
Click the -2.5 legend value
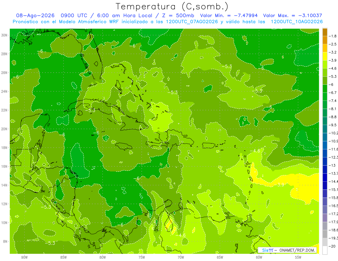333,44
